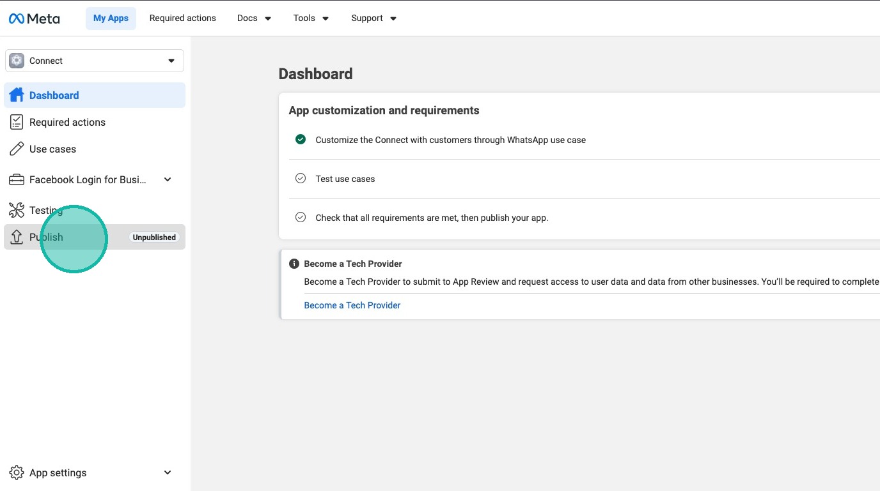Open the Tools menu
The height and width of the screenshot is (491, 880).
tap(311, 18)
